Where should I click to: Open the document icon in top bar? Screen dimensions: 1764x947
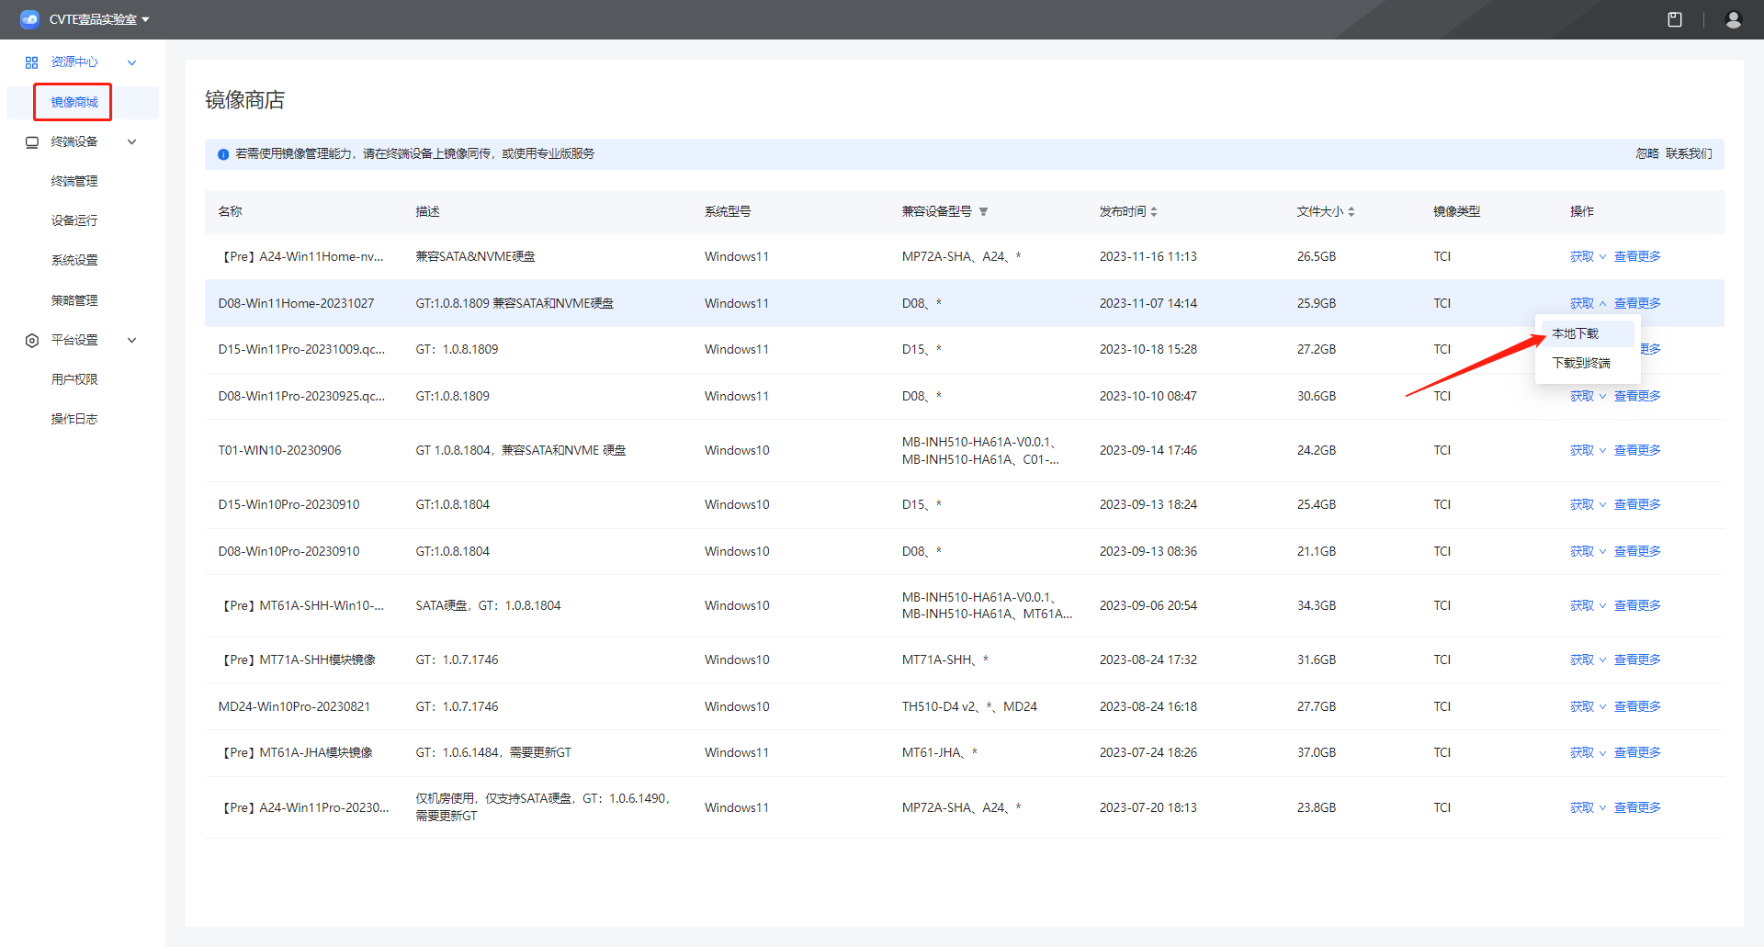tap(1675, 19)
